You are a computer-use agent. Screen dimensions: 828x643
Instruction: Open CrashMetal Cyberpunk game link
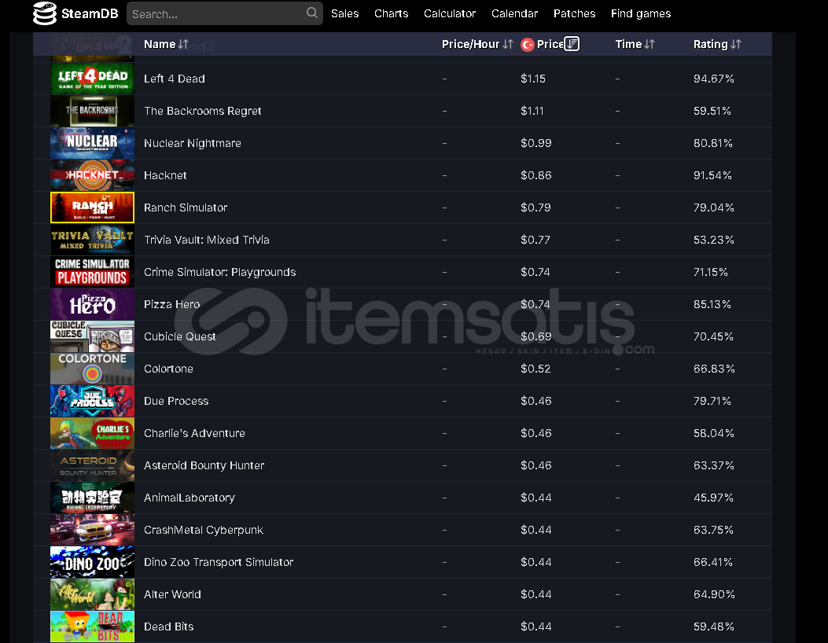tap(204, 530)
